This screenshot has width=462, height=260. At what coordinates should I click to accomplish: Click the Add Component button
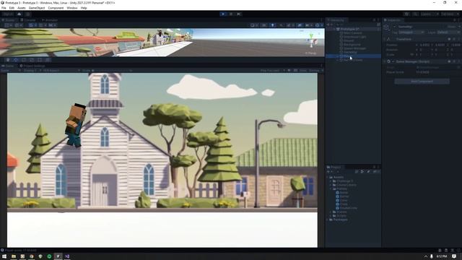pyautogui.click(x=422, y=82)
